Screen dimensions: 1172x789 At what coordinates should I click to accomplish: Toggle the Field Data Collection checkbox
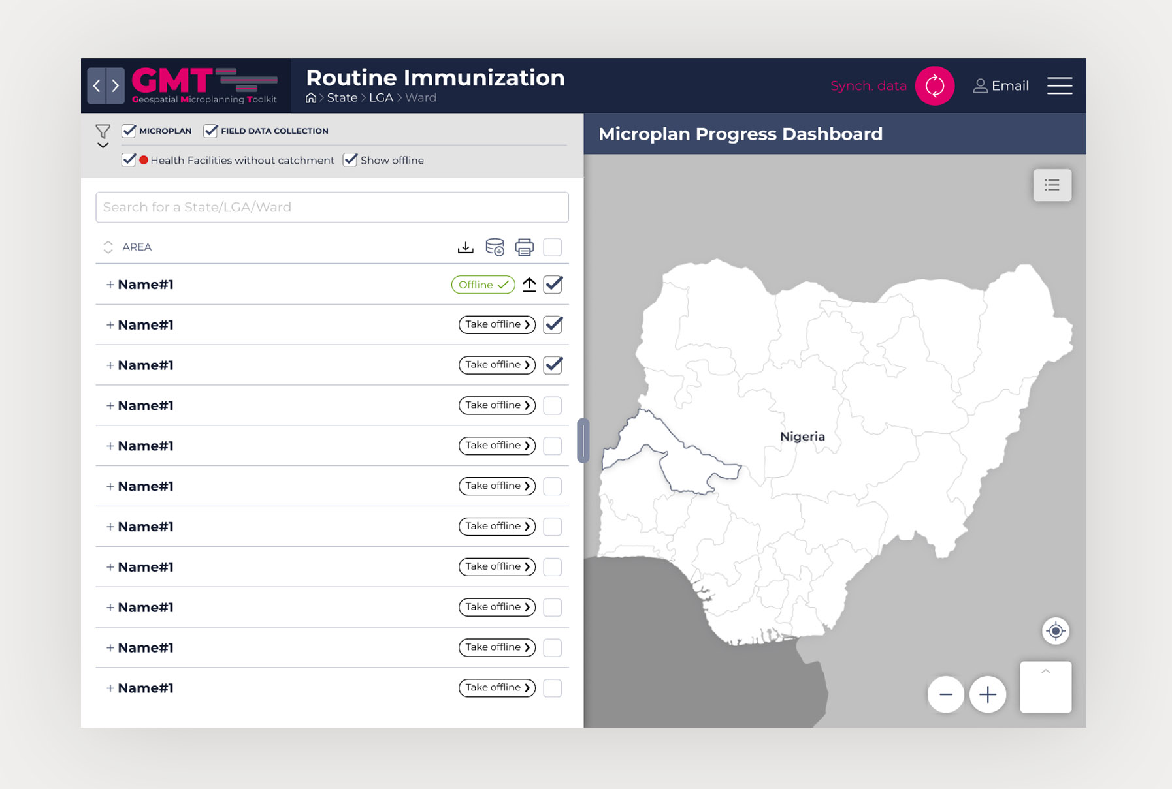pyautogui.click(x=210, y=131)
